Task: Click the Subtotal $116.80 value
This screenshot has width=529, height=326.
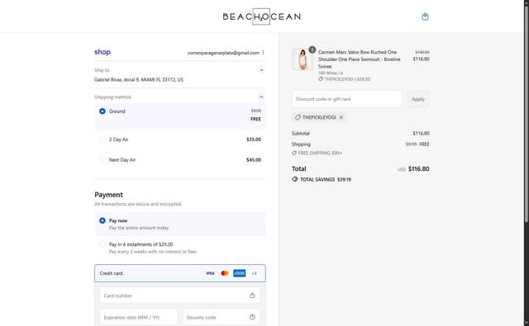Action: [421, 134]
